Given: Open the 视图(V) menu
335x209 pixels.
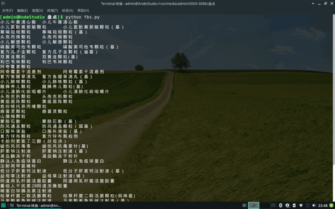Looking at the screenshot, I should [x=38, y=10].
